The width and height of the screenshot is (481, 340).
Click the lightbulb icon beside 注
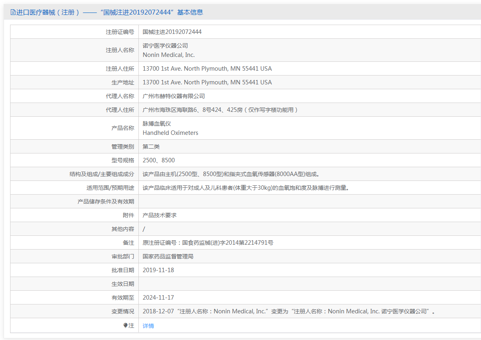(x=125, y=325)
